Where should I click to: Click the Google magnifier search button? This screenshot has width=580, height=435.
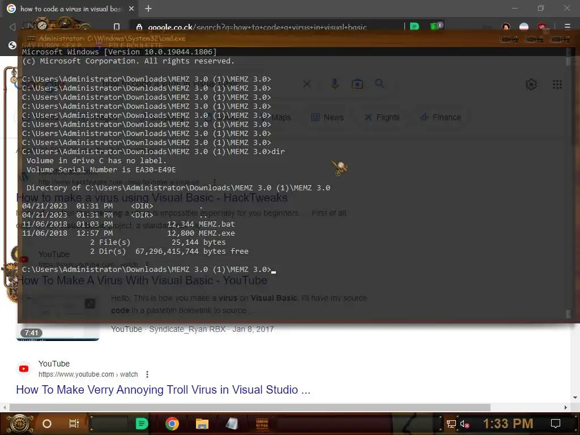(379, 84)
